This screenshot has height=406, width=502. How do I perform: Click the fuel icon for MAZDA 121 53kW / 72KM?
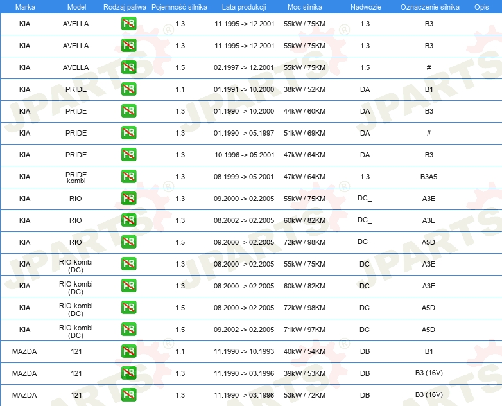click(128, 395)
